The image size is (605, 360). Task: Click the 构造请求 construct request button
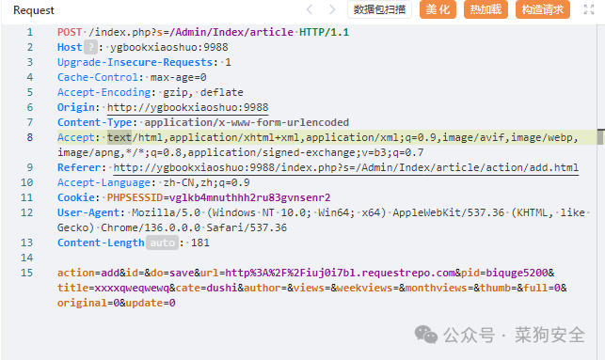543,9
